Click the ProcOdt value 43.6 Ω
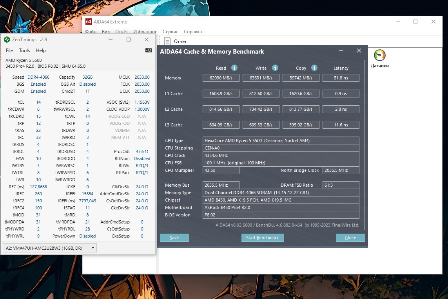 142,151
